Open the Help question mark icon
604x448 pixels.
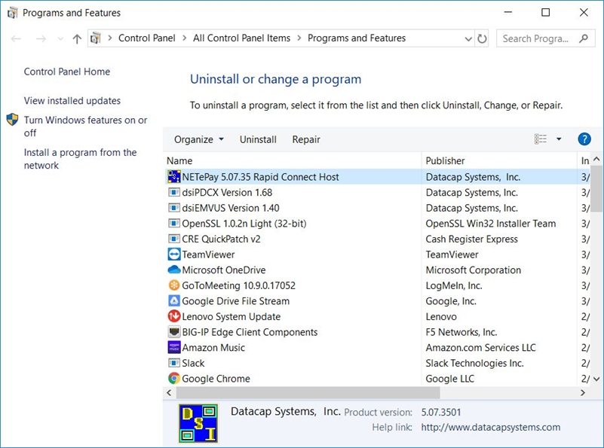[x=584, y=139]
